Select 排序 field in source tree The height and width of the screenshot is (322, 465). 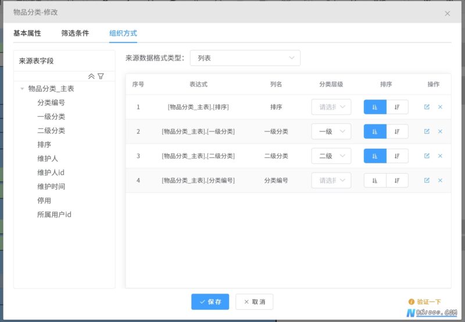tap(44, 144)
